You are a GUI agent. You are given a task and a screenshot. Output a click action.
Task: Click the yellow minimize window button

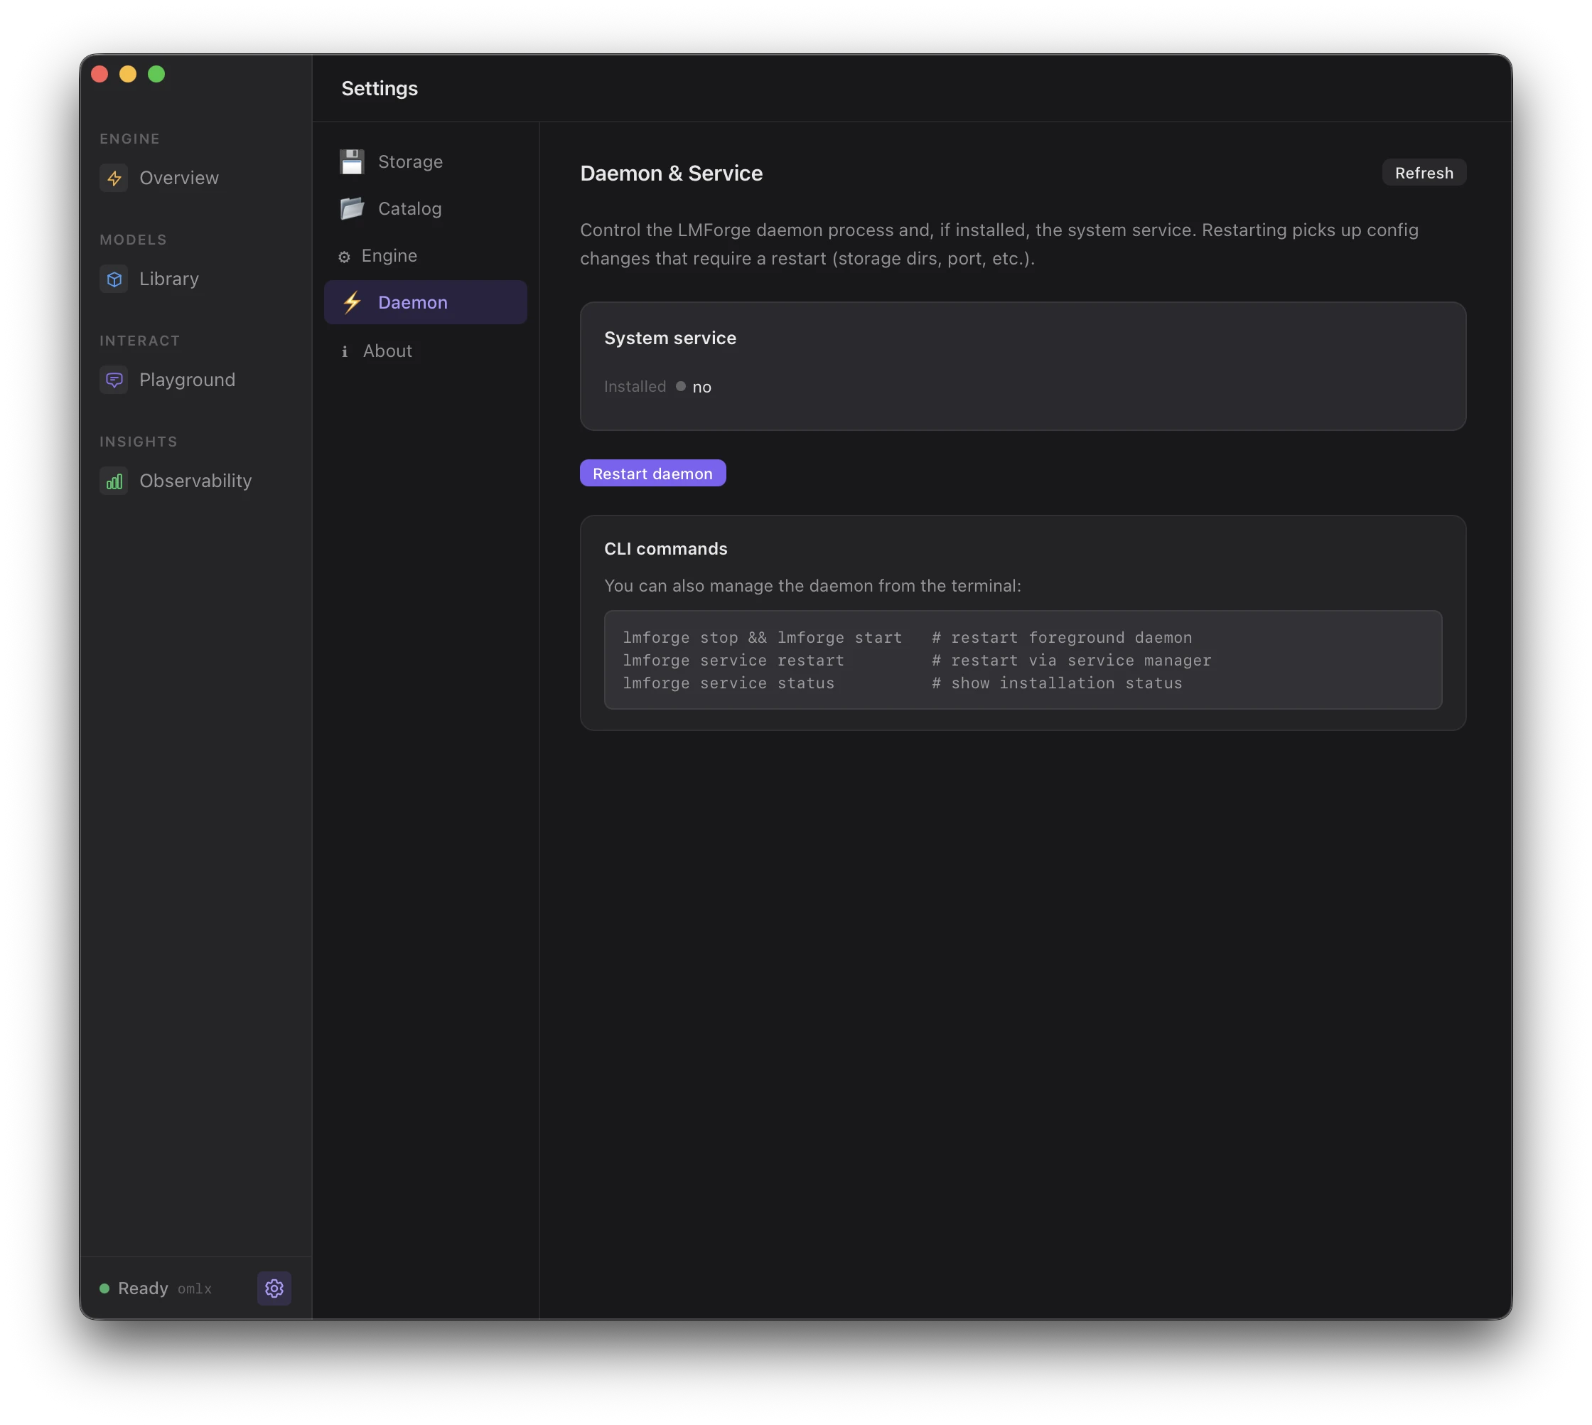click(128, 74)
